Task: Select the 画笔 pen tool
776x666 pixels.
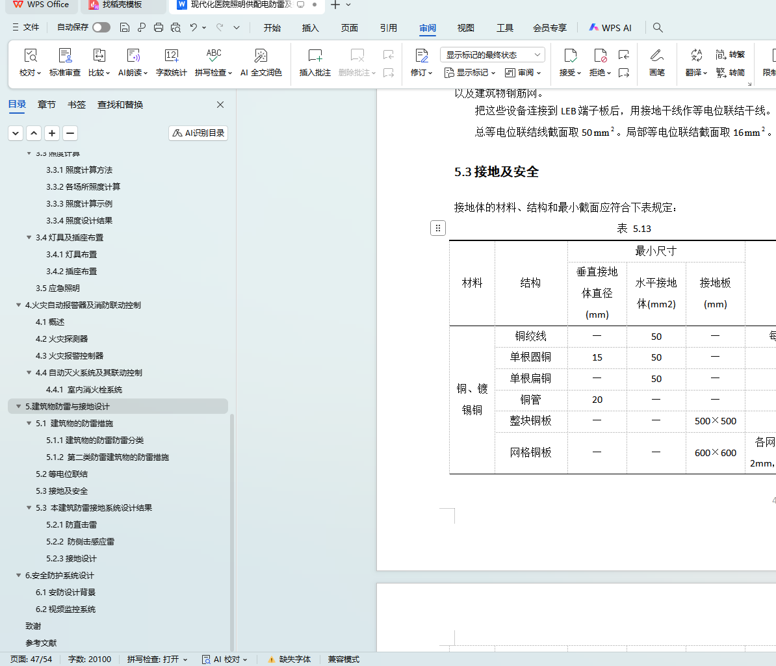Action: click(x=656, y=63)
